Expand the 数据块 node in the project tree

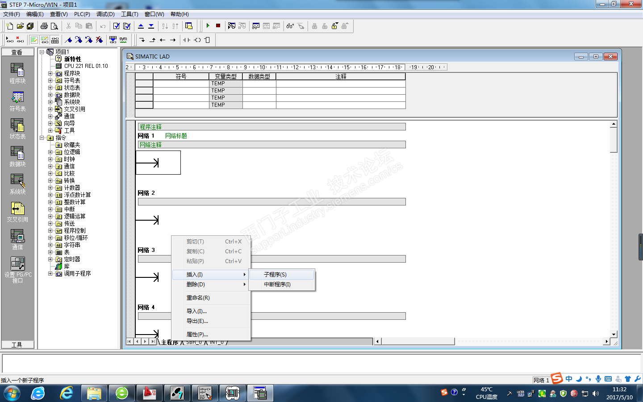(x=50, y=95)
